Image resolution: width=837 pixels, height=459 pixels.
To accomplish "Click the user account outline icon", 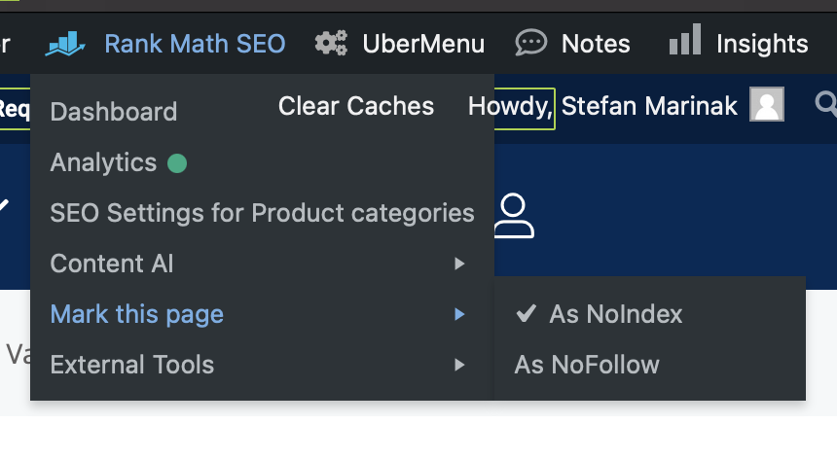I will pos(513,216).
